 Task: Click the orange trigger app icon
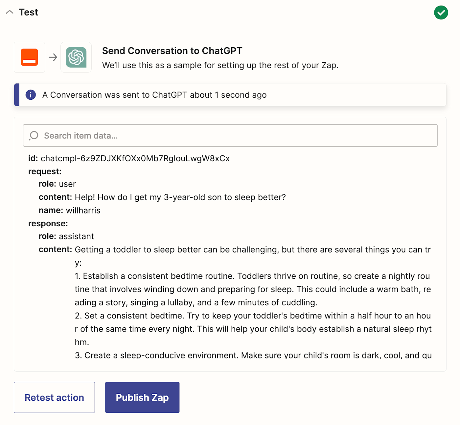click(x=29, y=57)
